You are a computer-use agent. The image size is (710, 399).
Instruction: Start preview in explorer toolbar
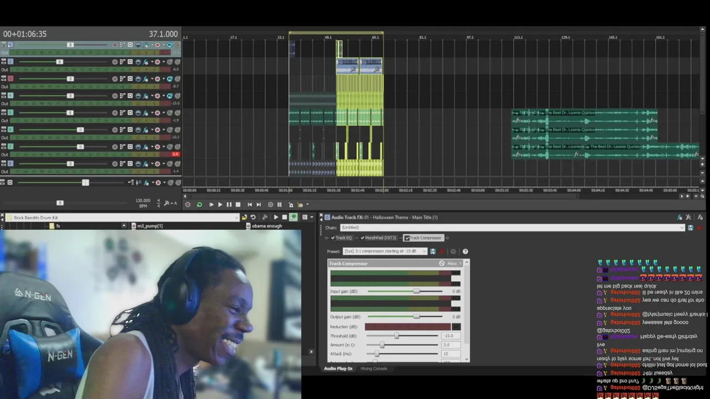(x=276, y=217)
